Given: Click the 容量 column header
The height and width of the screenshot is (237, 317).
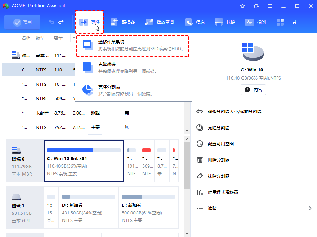Looking at the screenshot, I should tap(58, 38).
